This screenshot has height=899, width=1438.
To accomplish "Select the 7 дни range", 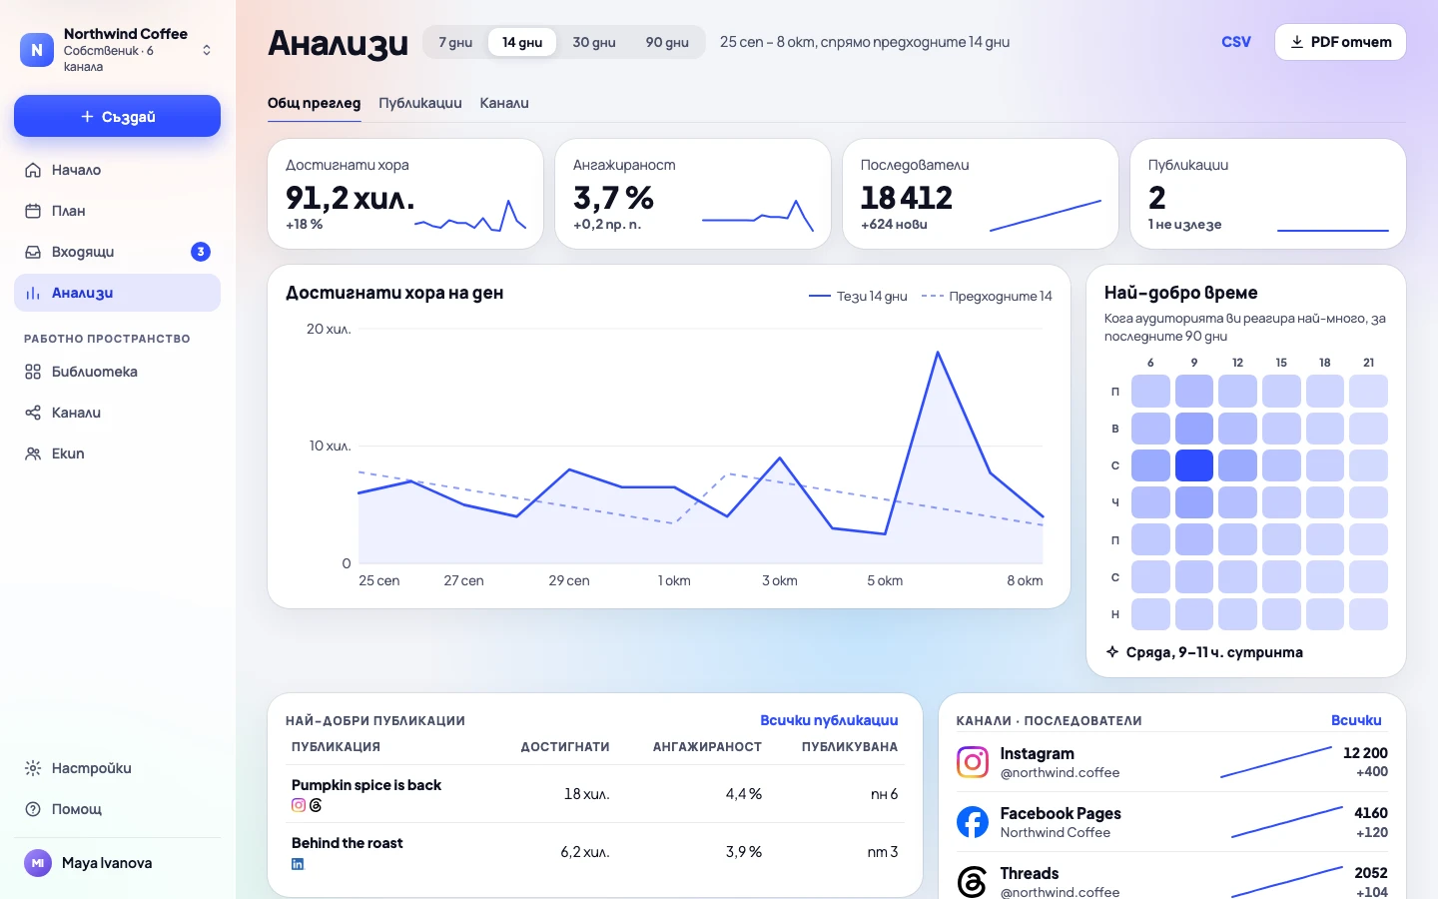I will [x=455, y=42].
